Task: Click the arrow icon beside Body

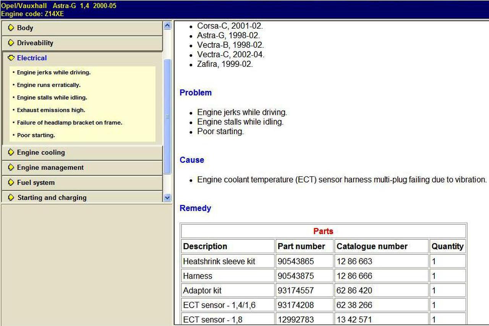Action: pos(11,28)
